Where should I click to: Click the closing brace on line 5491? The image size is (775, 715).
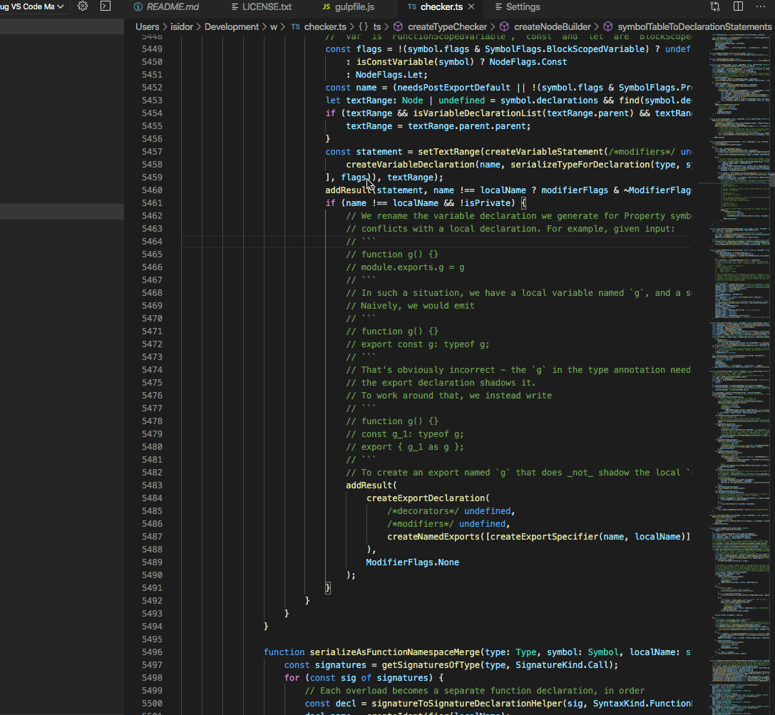pos(328,588)
